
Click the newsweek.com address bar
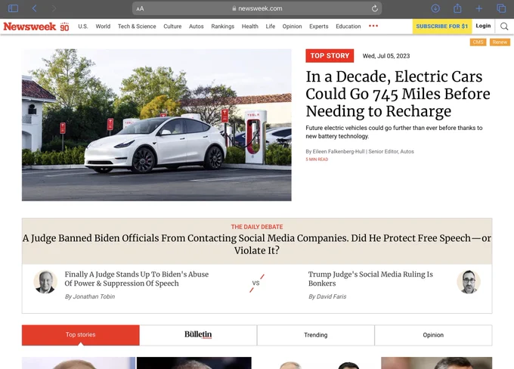click(257, 8)
